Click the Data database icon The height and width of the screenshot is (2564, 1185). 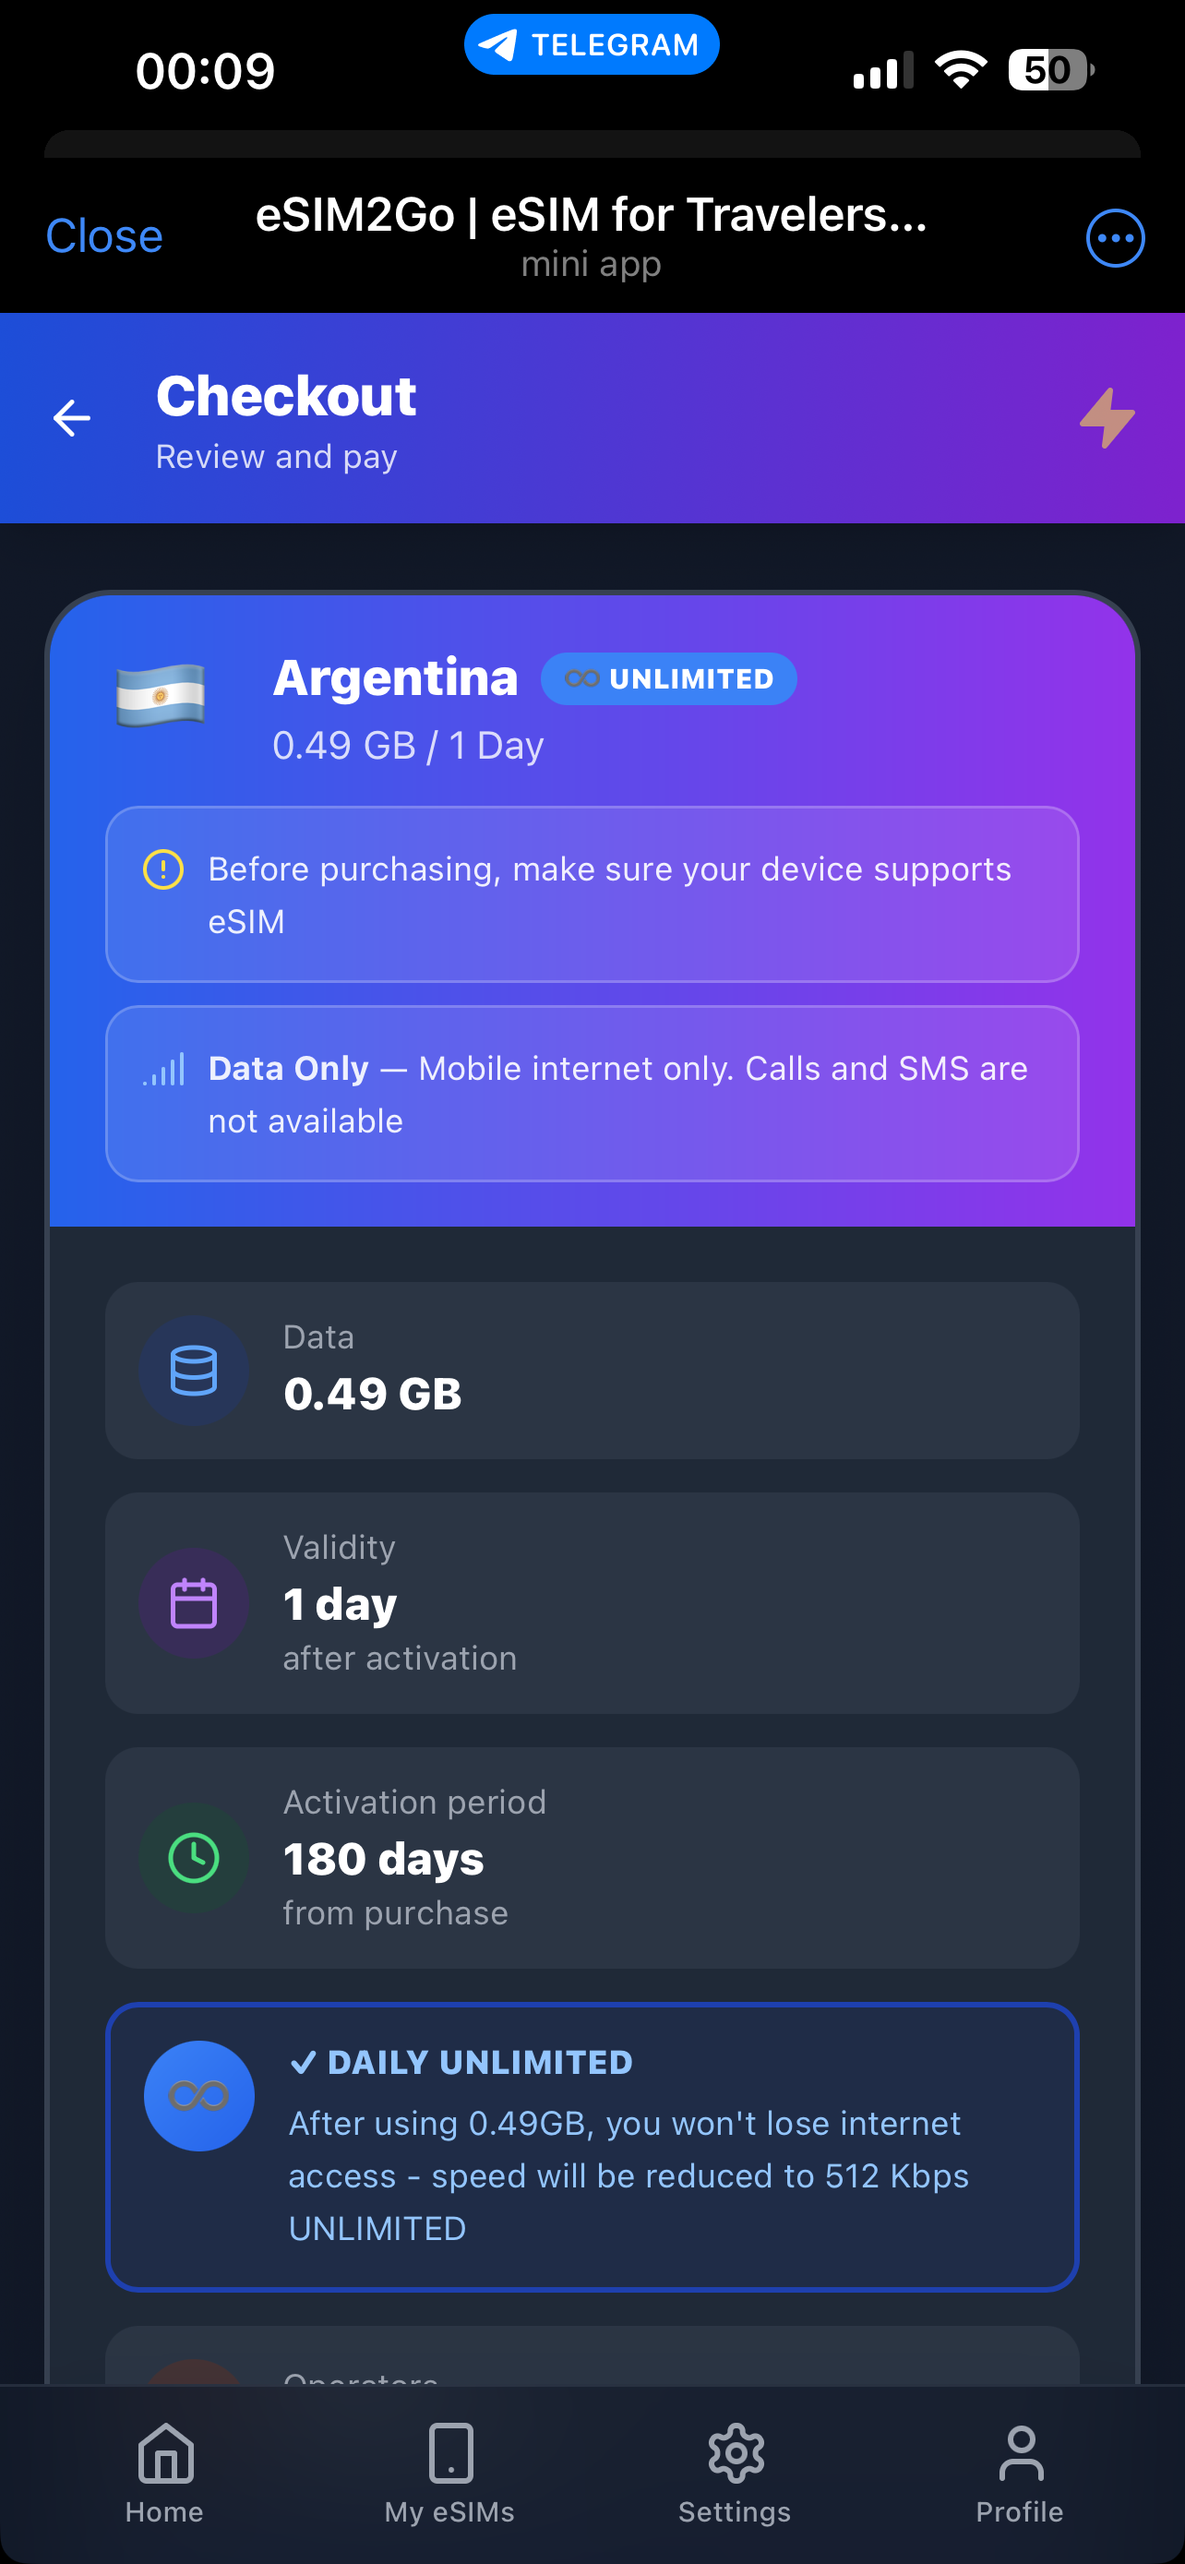tap(194, 1370)
